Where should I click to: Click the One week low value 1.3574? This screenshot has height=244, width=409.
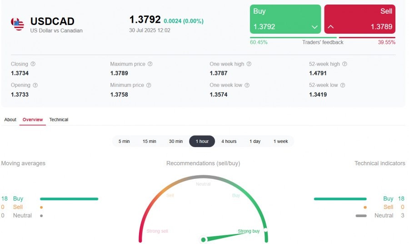click(x=219, y=95)
